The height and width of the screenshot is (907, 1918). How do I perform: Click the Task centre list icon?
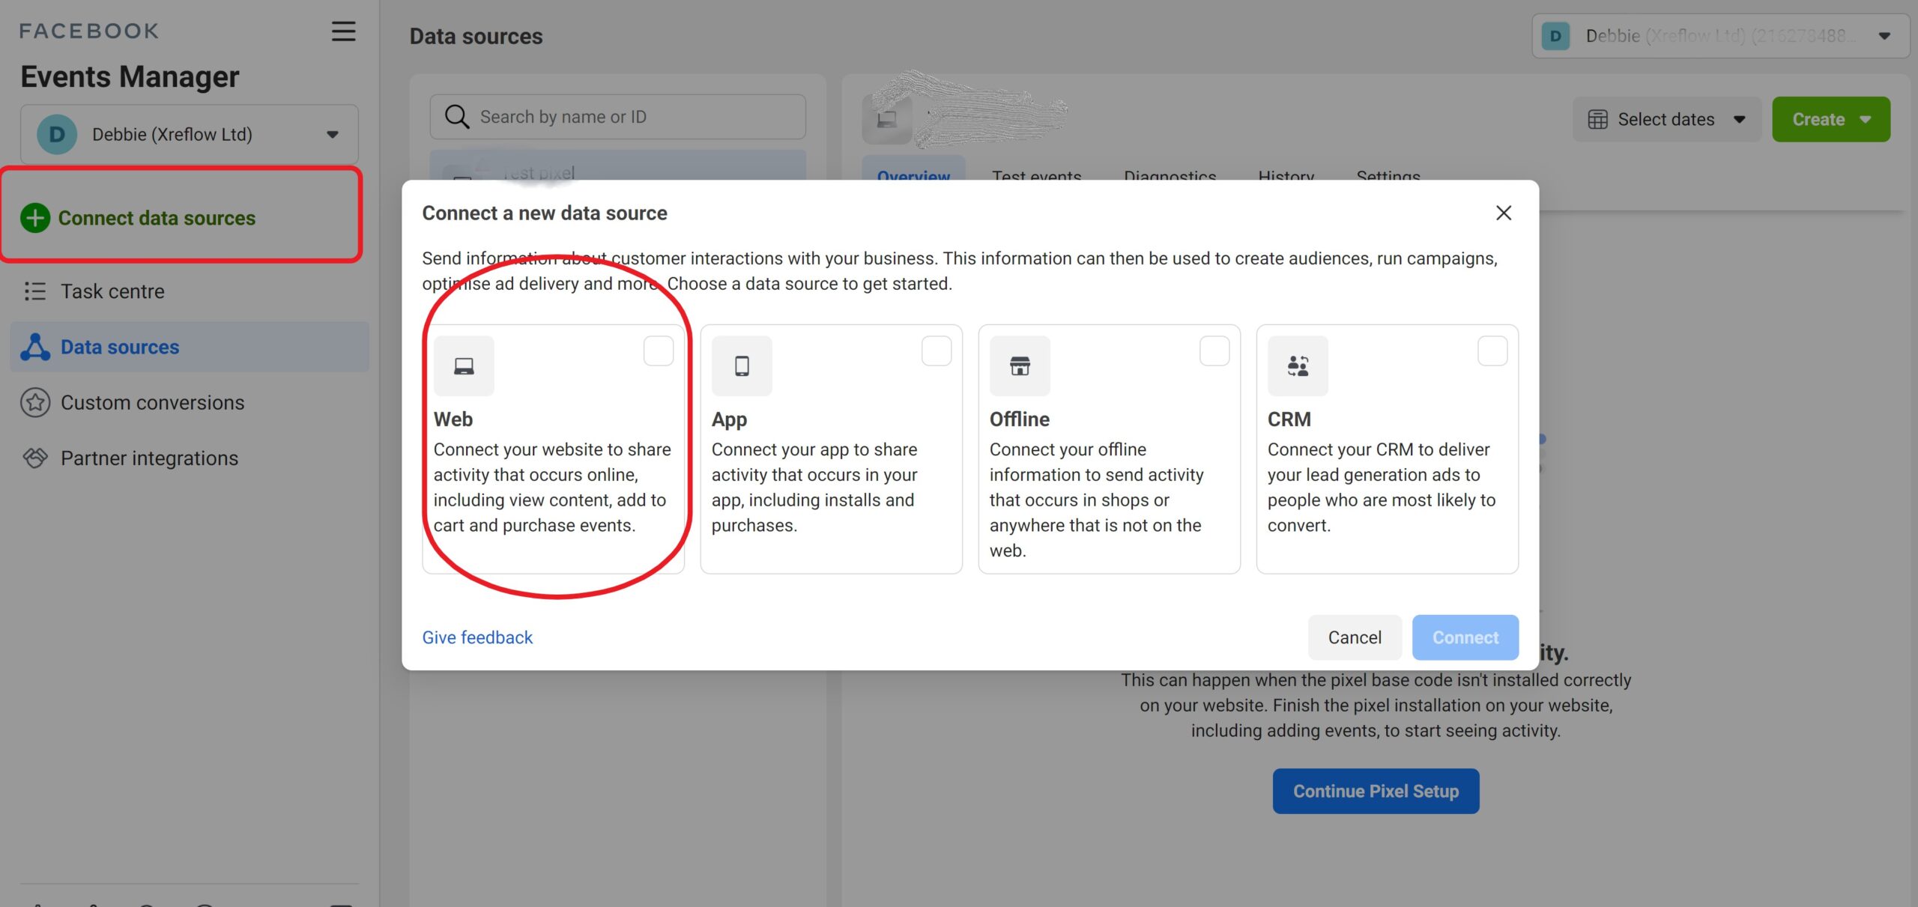point(34,291)
